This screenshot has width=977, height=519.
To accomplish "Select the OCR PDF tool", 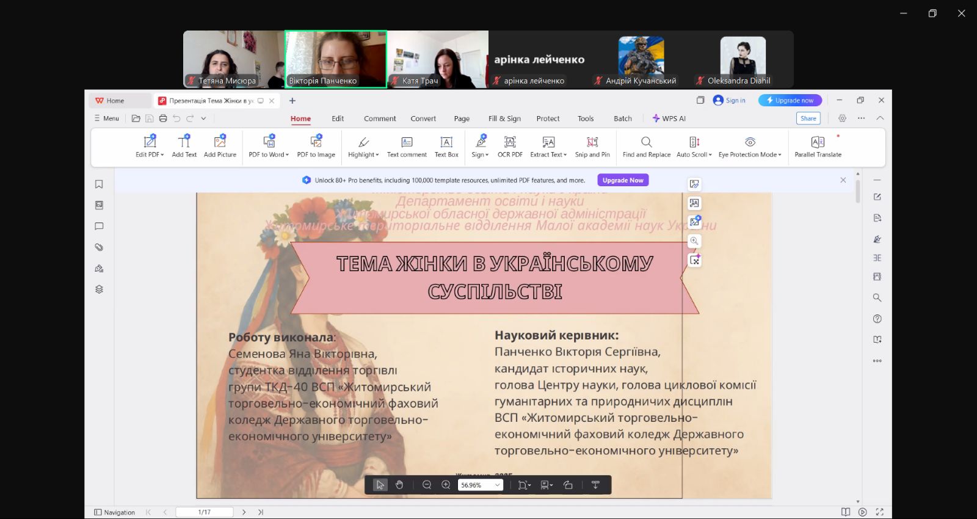I will [509, 147].
